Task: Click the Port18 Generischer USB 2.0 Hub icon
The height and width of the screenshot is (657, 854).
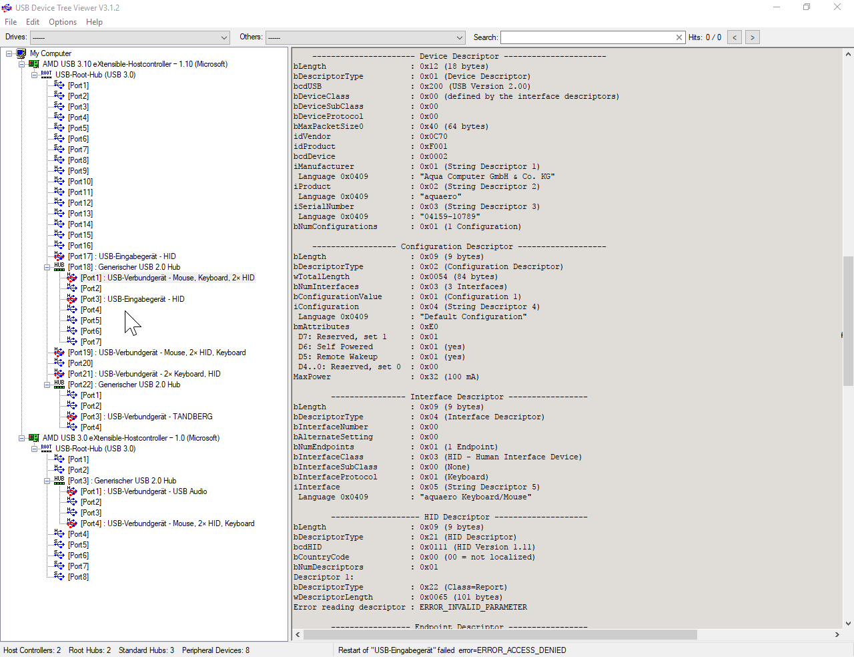Action: point(59,267)
